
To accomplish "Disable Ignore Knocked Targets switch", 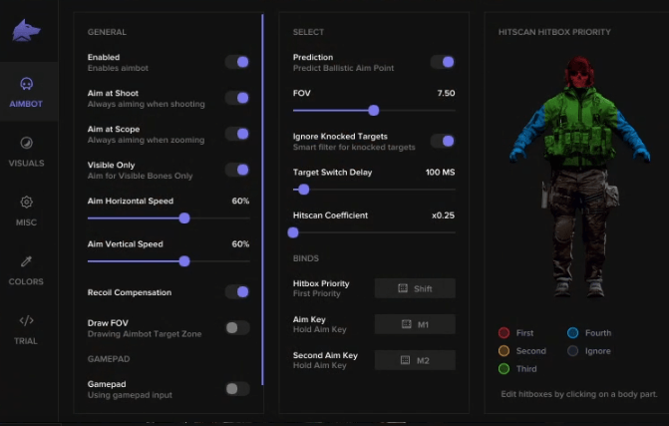I will pos(443,141).
